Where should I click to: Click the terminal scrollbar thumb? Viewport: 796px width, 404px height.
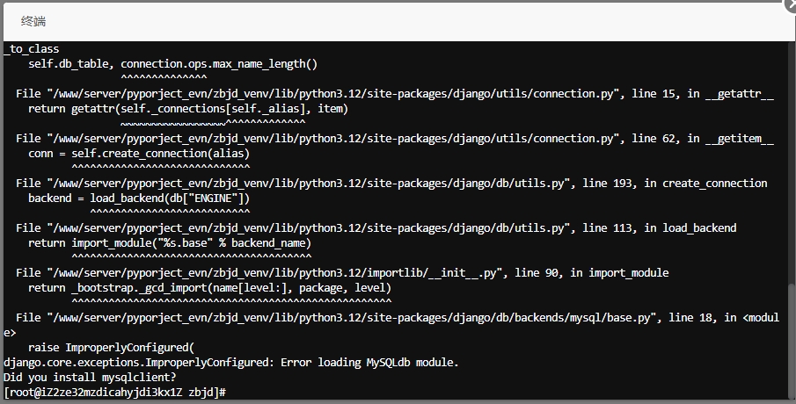coord(792,343)
